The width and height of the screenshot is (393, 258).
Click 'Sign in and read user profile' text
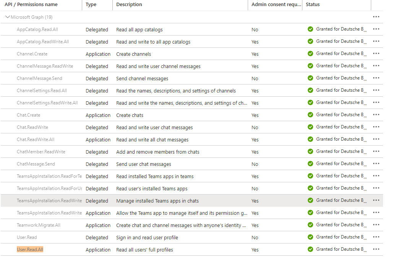point(147,238)
